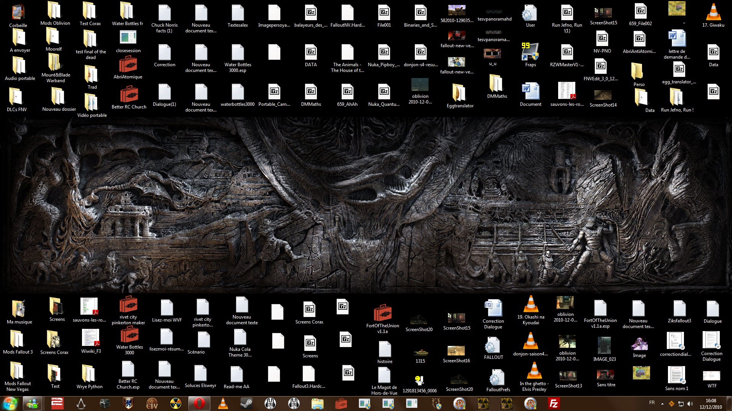Screen dimensions: 732x411
Task: Select the Lisez-moi WVF text file
Action: click(x=167, y=311)
